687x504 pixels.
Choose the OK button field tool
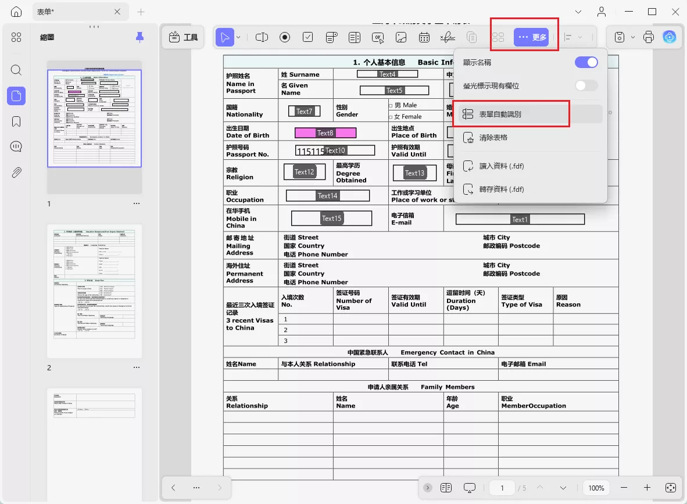pyautogui.click(x=378, y=38)
